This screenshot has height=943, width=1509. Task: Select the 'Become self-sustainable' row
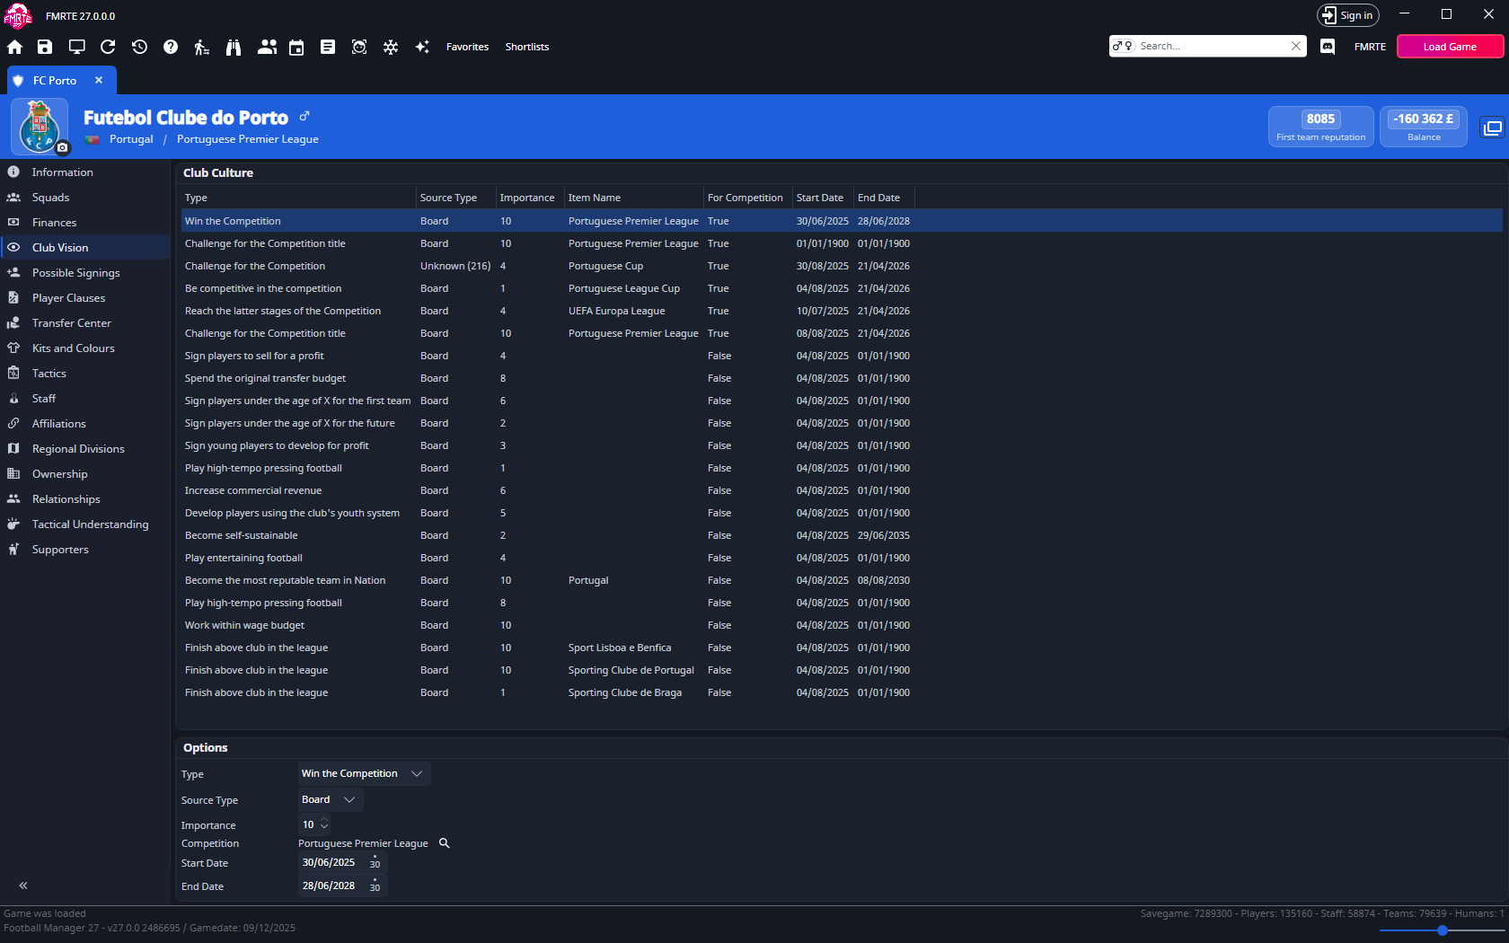[842, 535]
